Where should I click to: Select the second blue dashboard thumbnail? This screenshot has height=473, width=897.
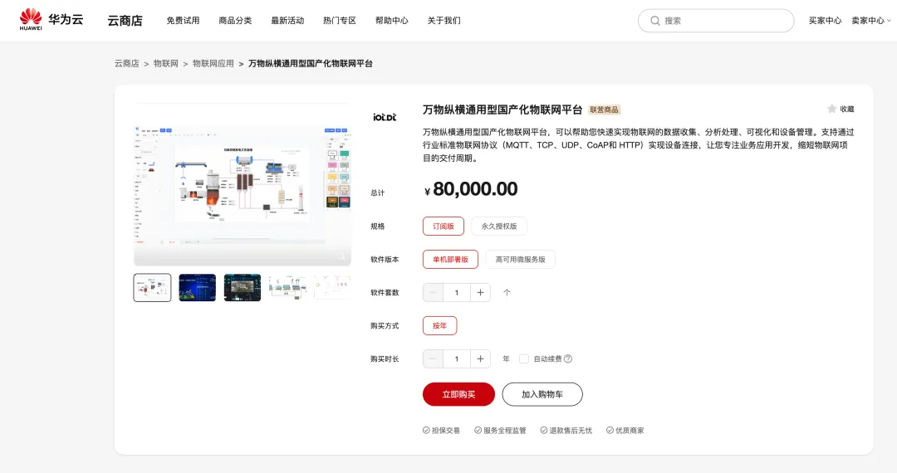[x=198, y=287]
